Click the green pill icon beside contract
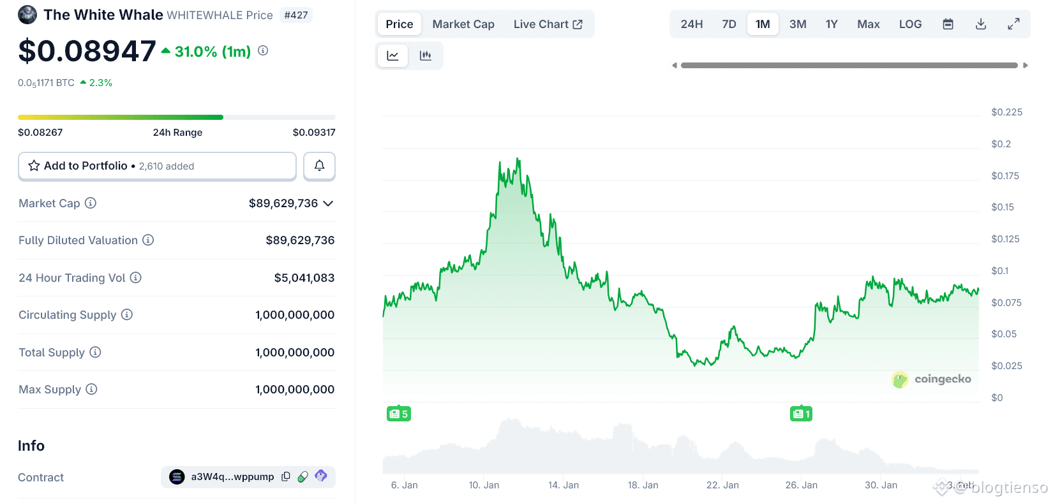 point(303,476)
